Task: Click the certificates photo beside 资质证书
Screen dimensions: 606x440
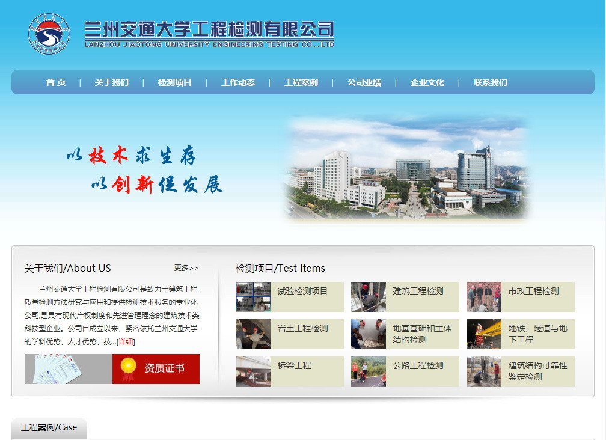Action: coord(69,369)
